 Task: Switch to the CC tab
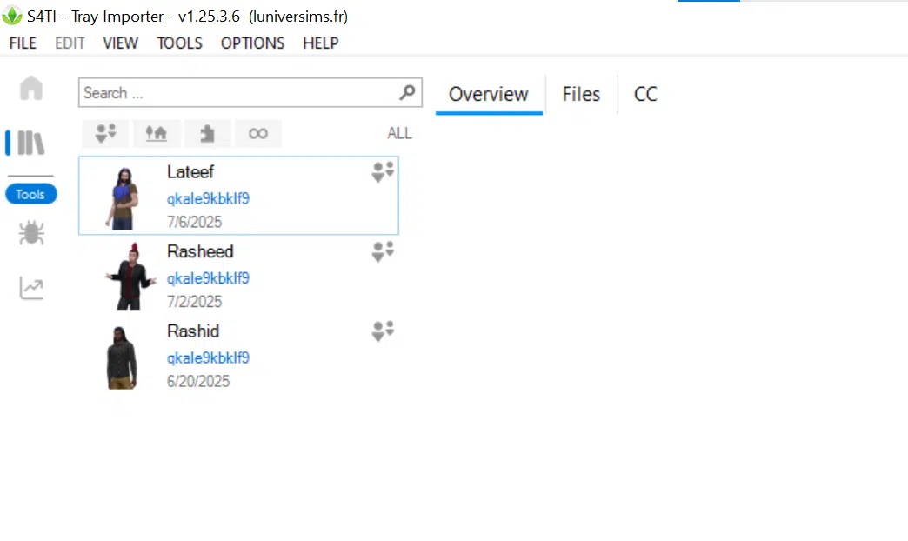645,94
